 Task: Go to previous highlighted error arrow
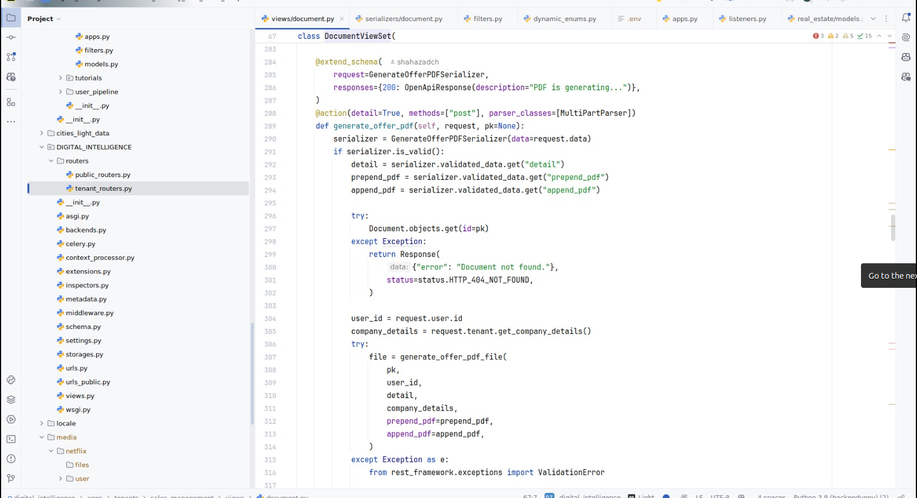pyautogui.click(x=879, y=36)
